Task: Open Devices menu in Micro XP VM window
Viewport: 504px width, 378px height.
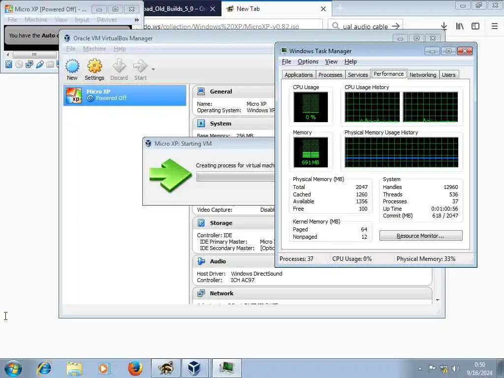Action: 107,20
